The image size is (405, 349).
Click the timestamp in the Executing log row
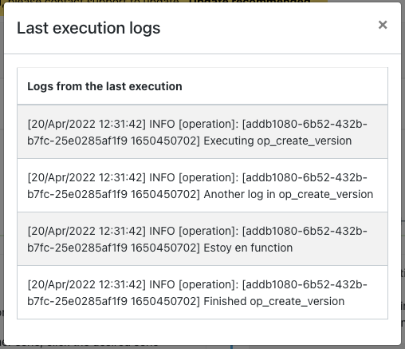87,124
